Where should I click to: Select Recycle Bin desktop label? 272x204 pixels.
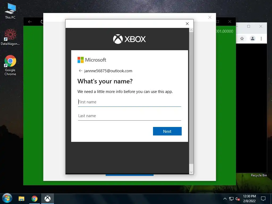tap(259, 175)
